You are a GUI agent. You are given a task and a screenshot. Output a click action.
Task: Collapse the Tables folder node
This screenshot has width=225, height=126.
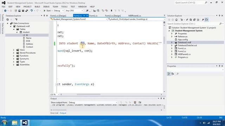coord(14,29)
